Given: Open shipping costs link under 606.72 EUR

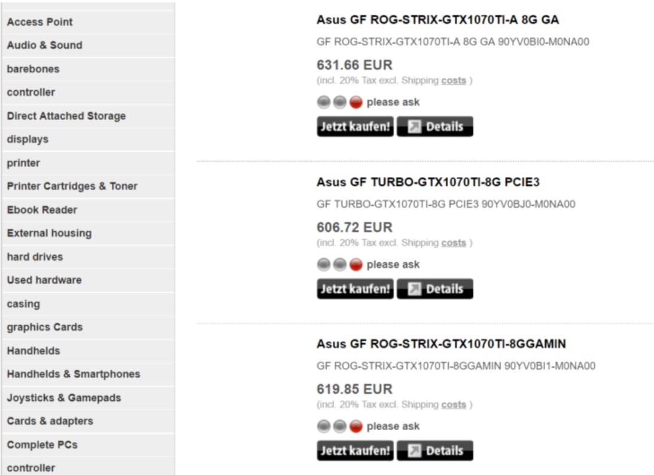Looking at the screenshot, I should pyautogui.click(x=454, y=243).
